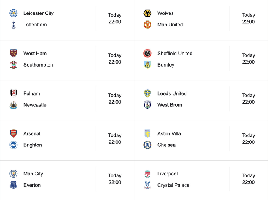This screenshot has height=200, width=268.
Task: Open the Sheffield United team name link
Action: (x=175, y=54)
